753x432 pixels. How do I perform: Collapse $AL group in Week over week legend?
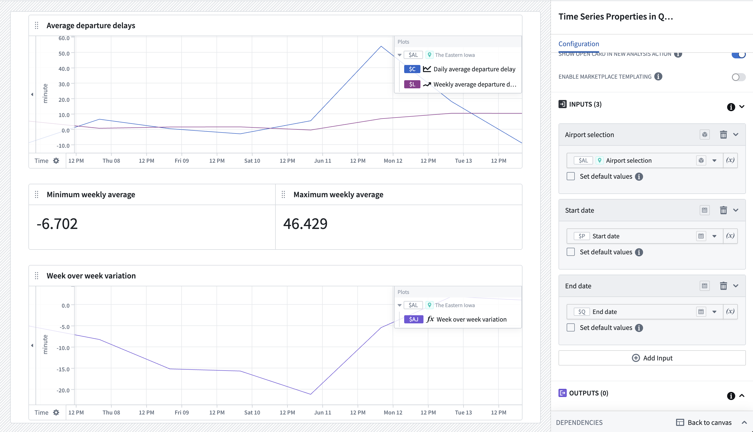pyautogui.click(x=400, y=305)
